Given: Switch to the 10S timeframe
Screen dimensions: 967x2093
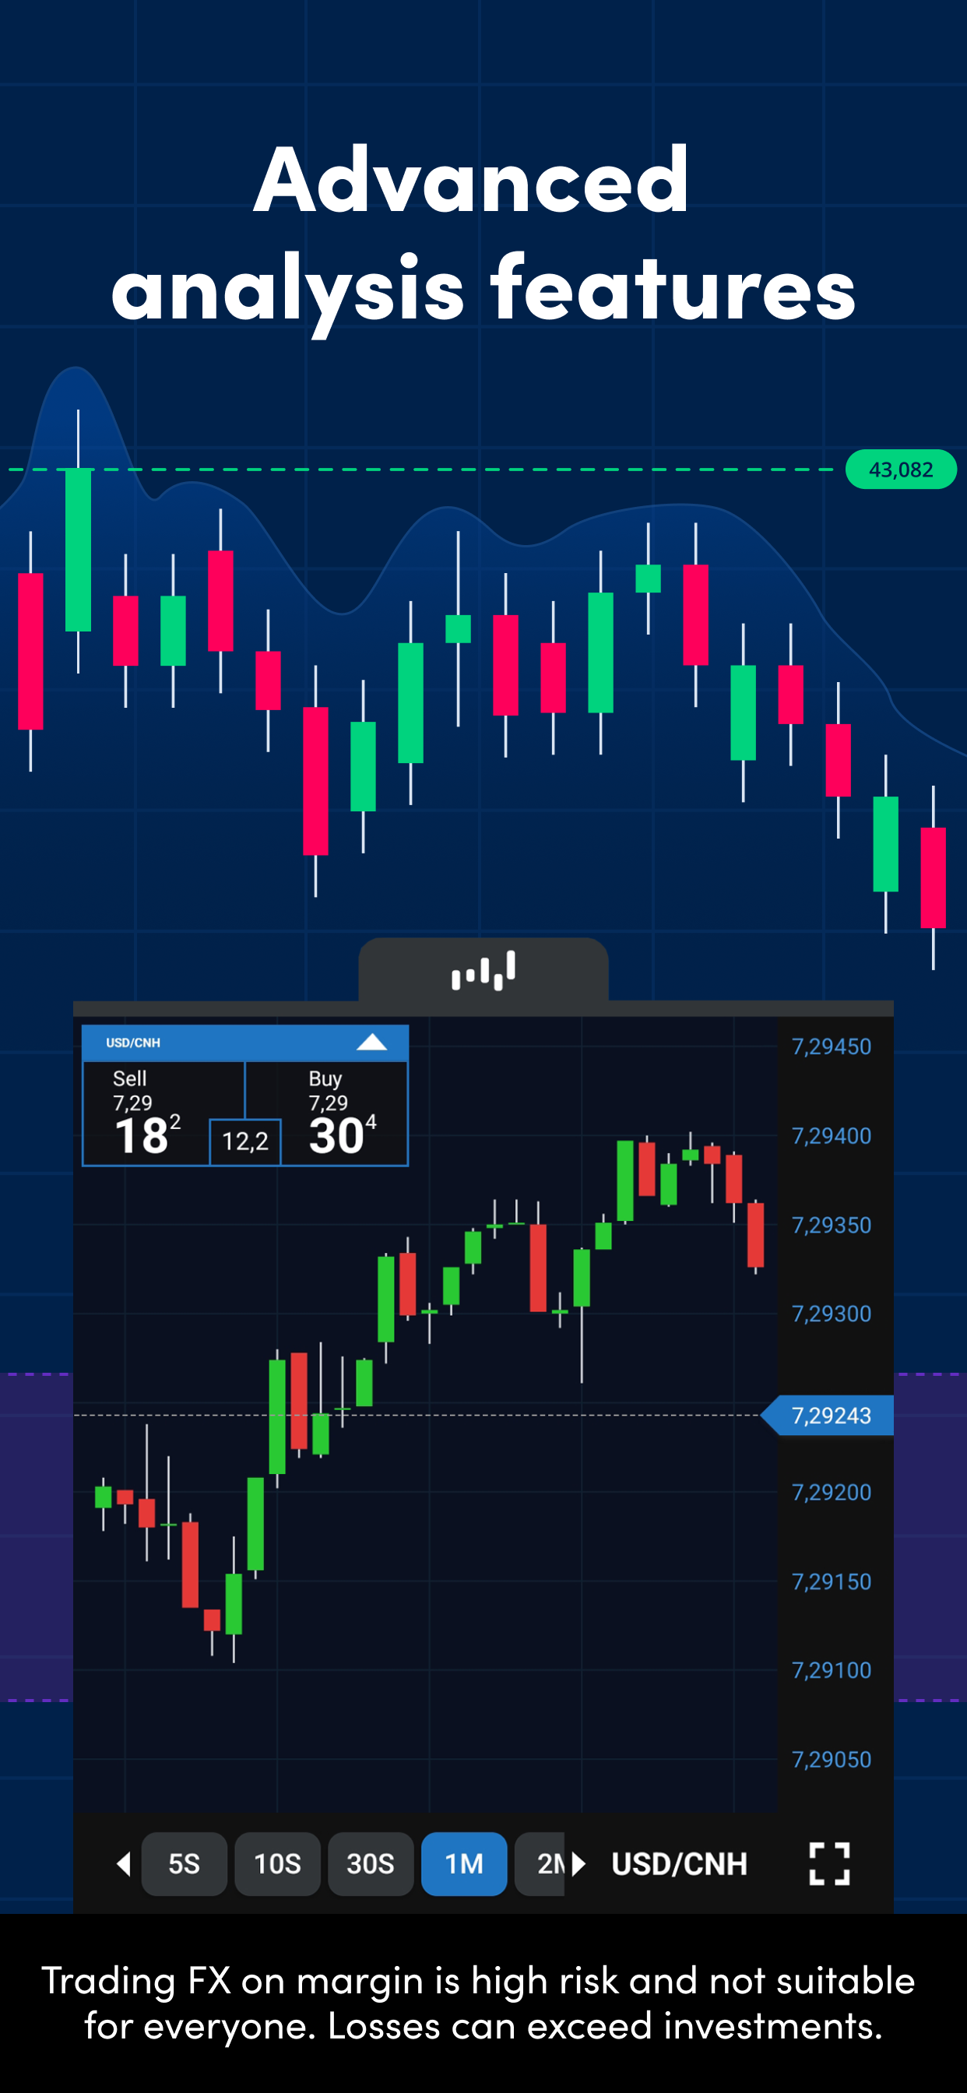Looking at the screenshot, I should coord(277,1863).
